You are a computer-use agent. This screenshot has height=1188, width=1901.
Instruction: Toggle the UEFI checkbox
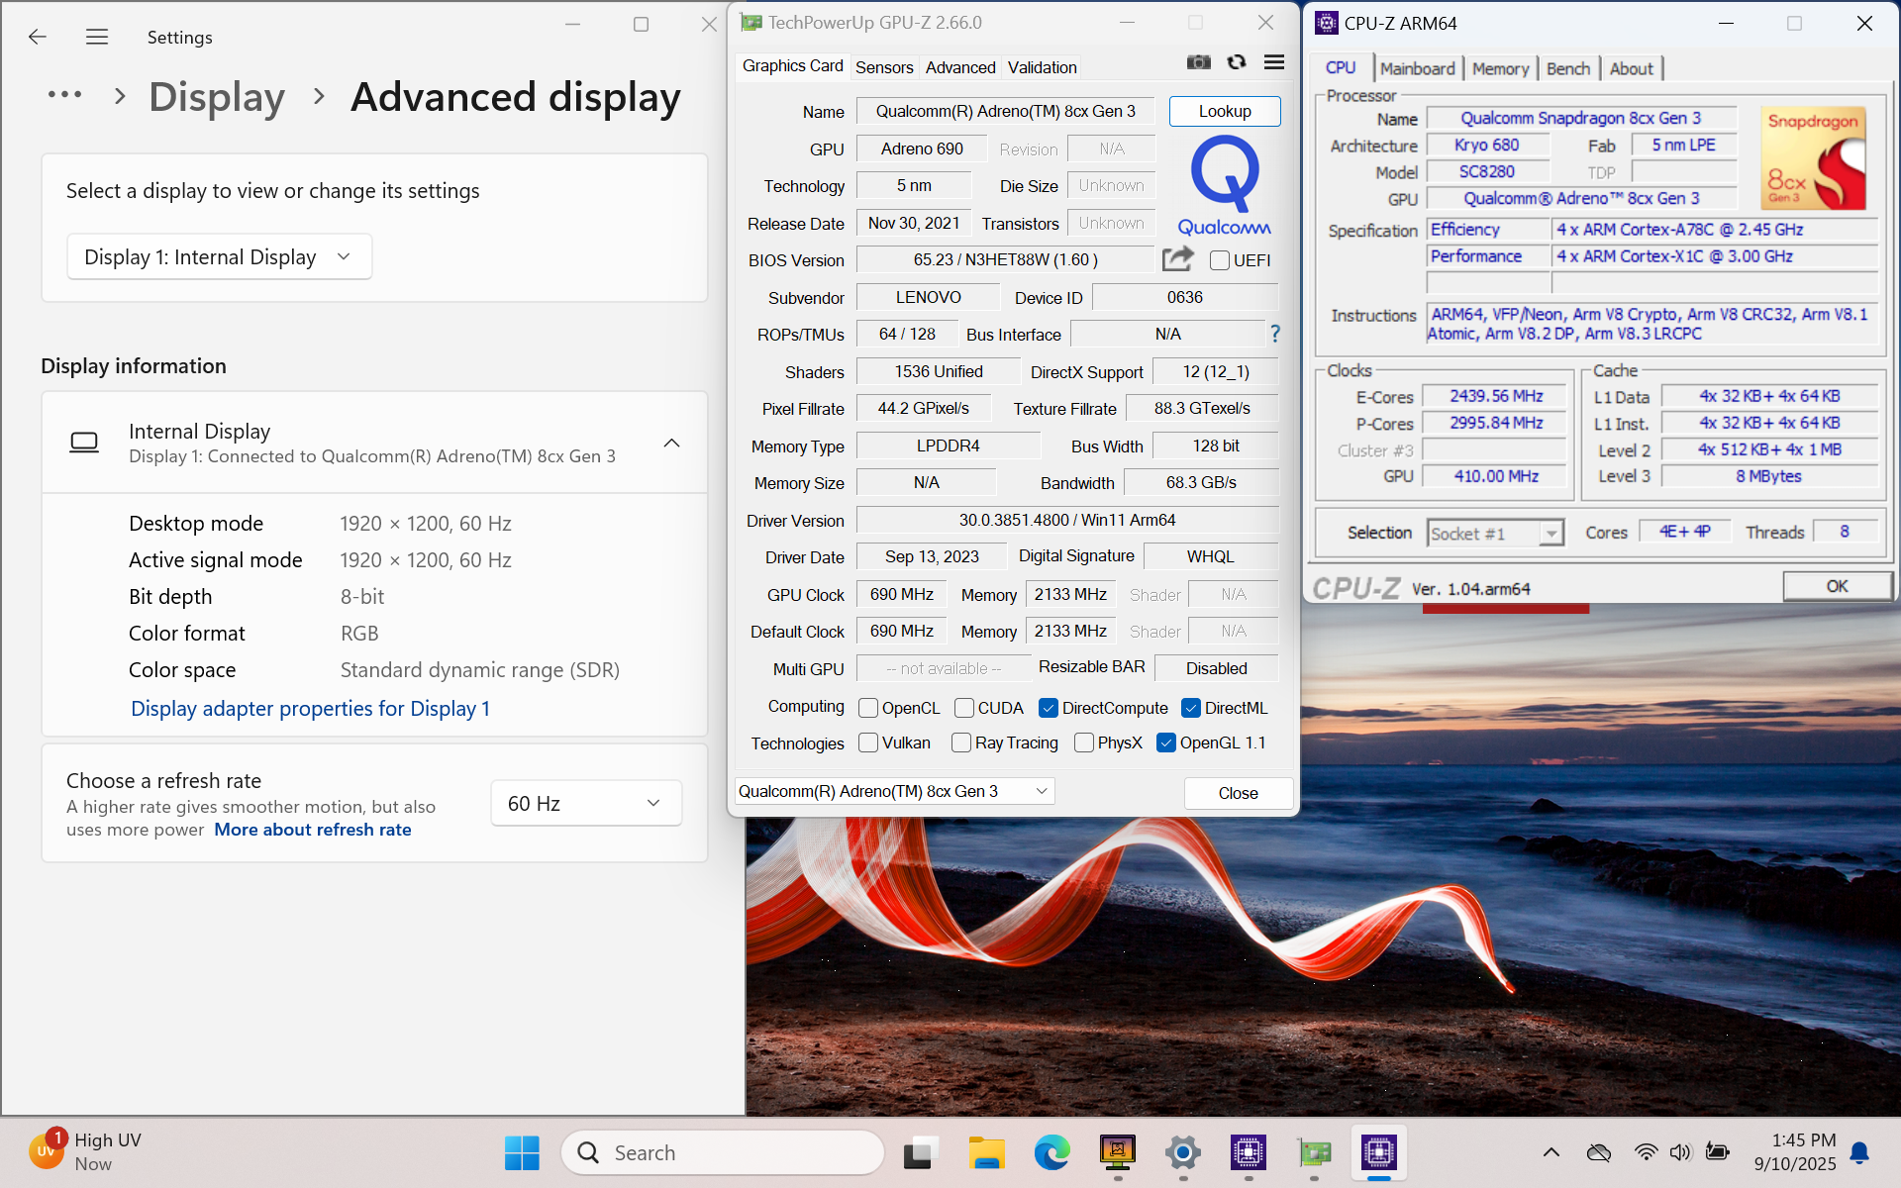point(1220,260)
